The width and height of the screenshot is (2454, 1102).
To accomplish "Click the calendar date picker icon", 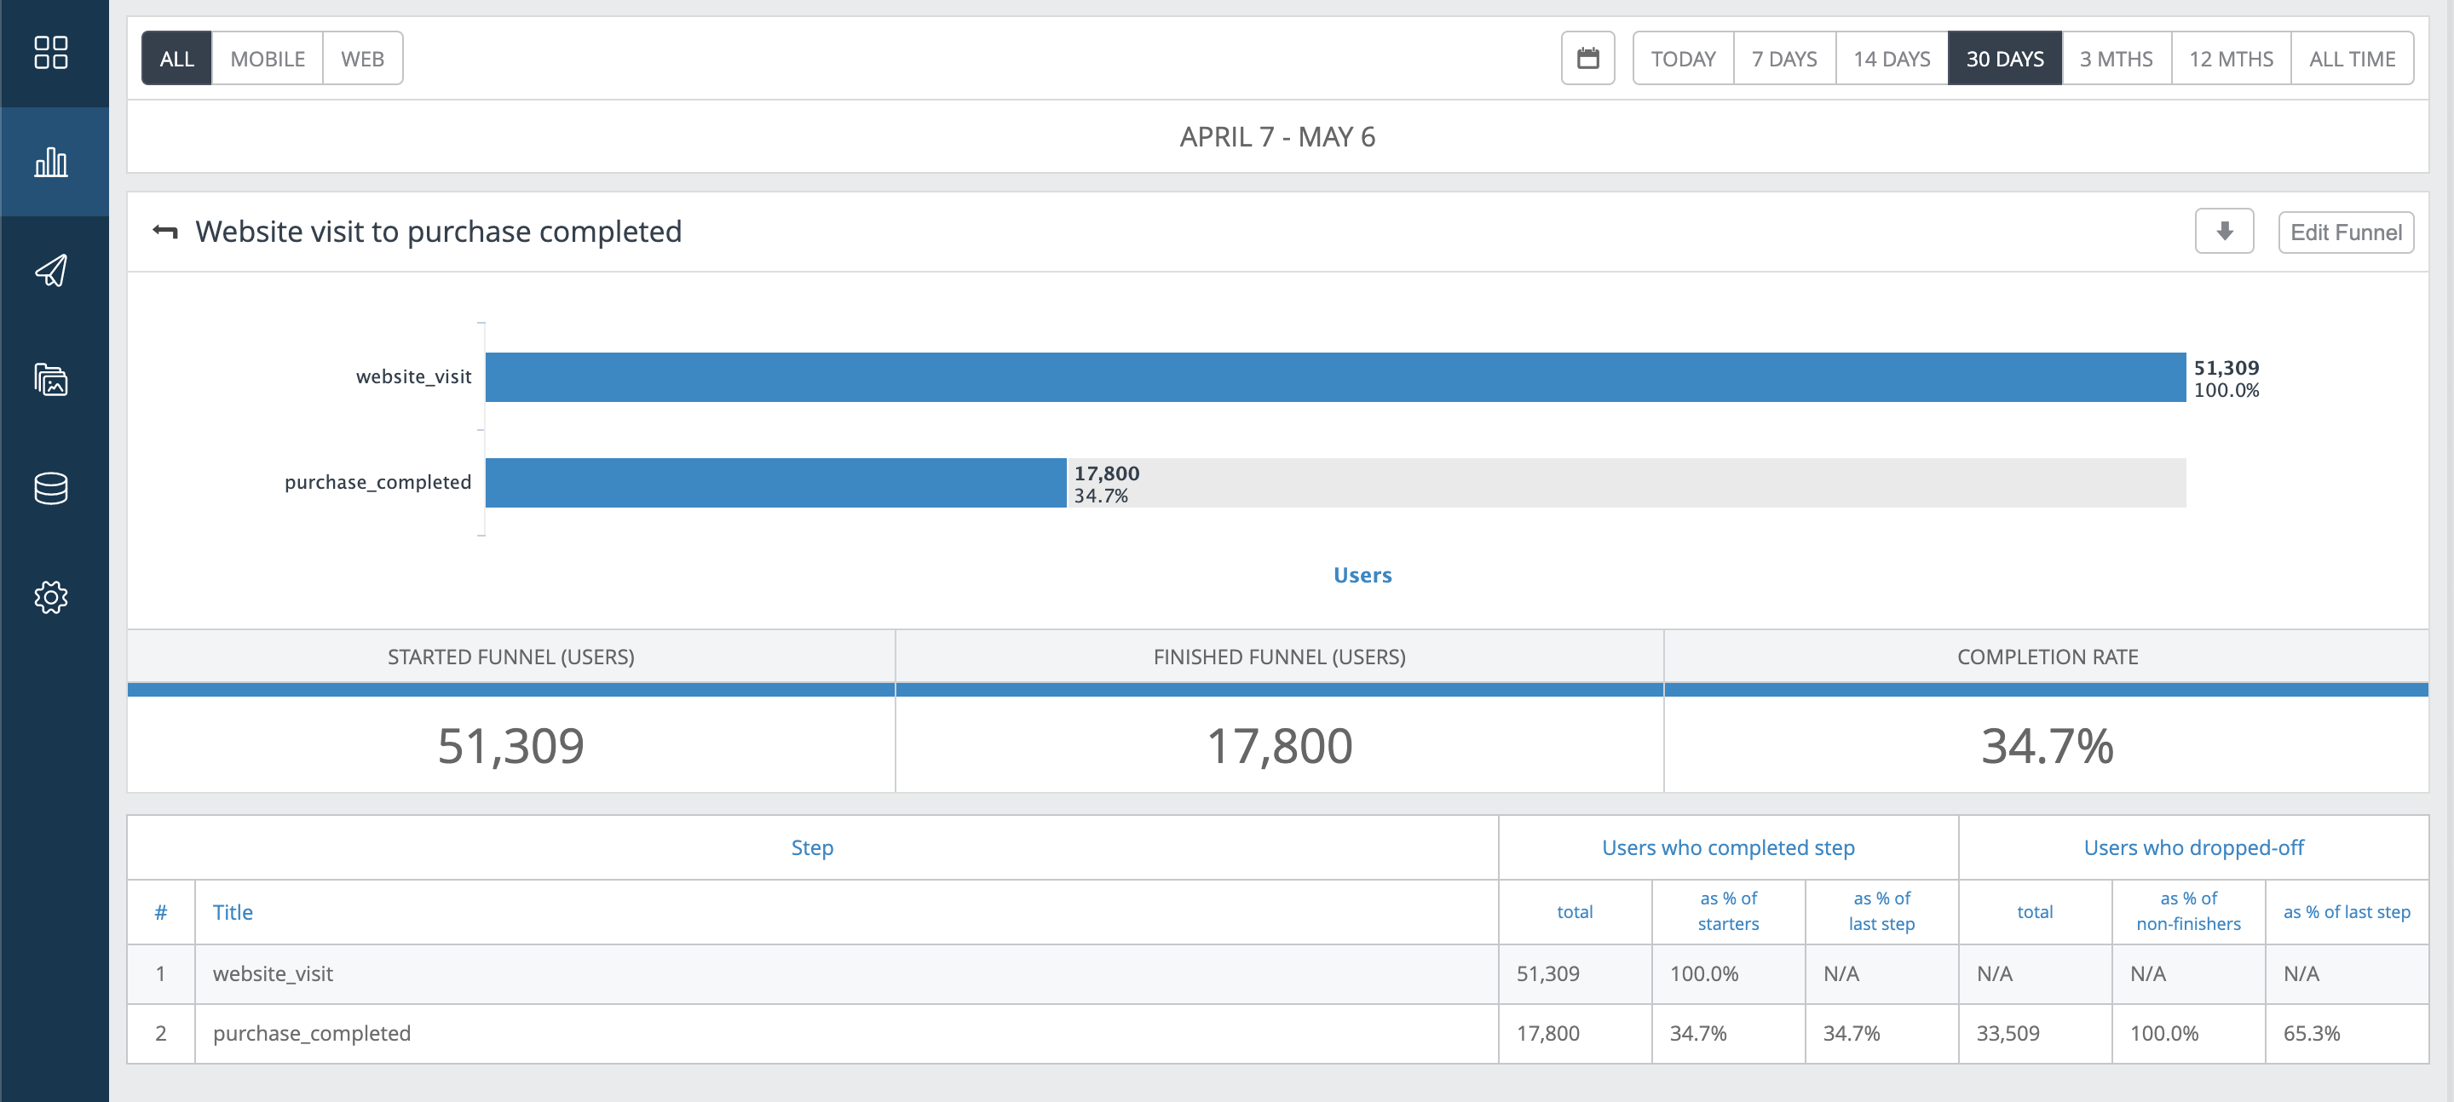I will click(1587, 58).
